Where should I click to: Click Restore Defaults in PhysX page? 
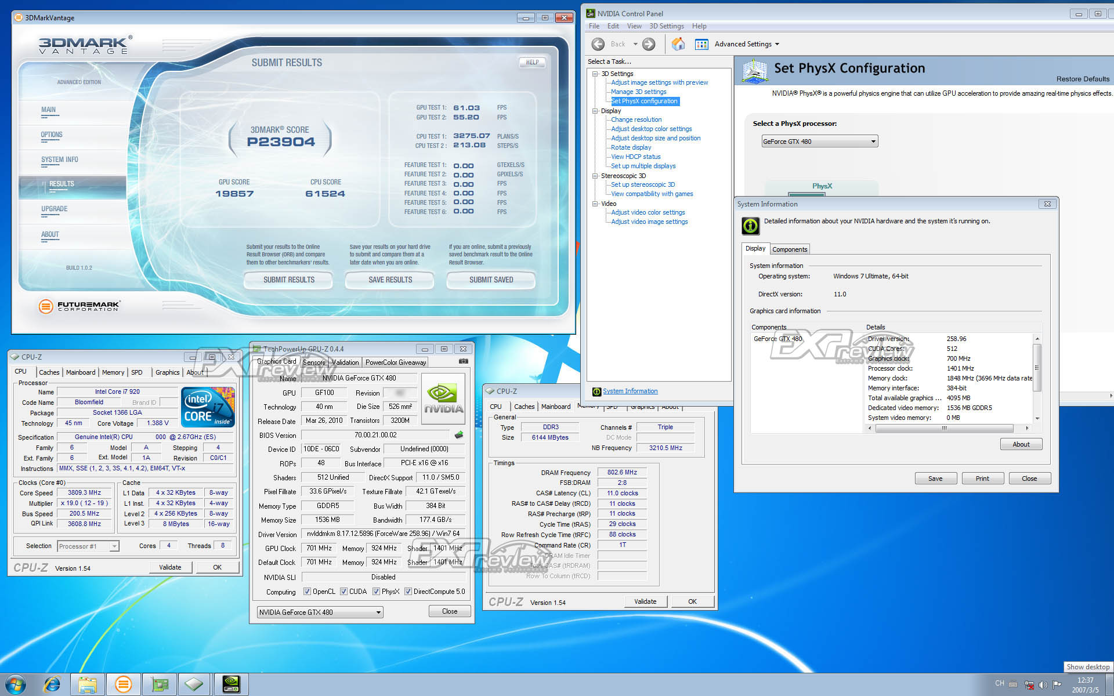tap(1083, 79)
